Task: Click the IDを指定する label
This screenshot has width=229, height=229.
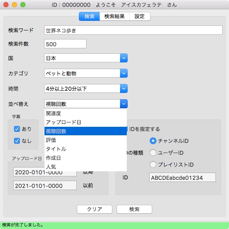Action: (145, 129)
